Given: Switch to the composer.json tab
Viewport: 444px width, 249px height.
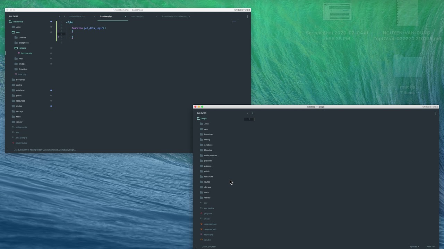Looking at the screenshot, I should (137, 16).
